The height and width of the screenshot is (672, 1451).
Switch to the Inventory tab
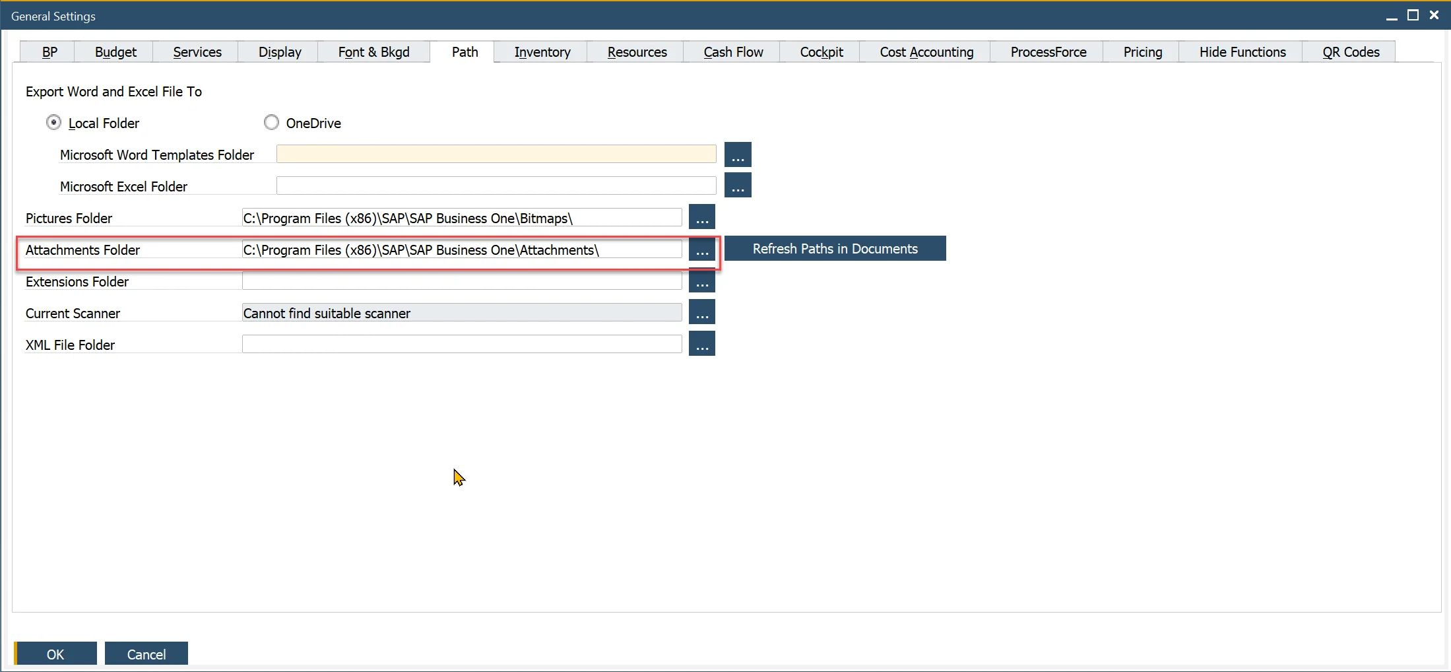542,52
